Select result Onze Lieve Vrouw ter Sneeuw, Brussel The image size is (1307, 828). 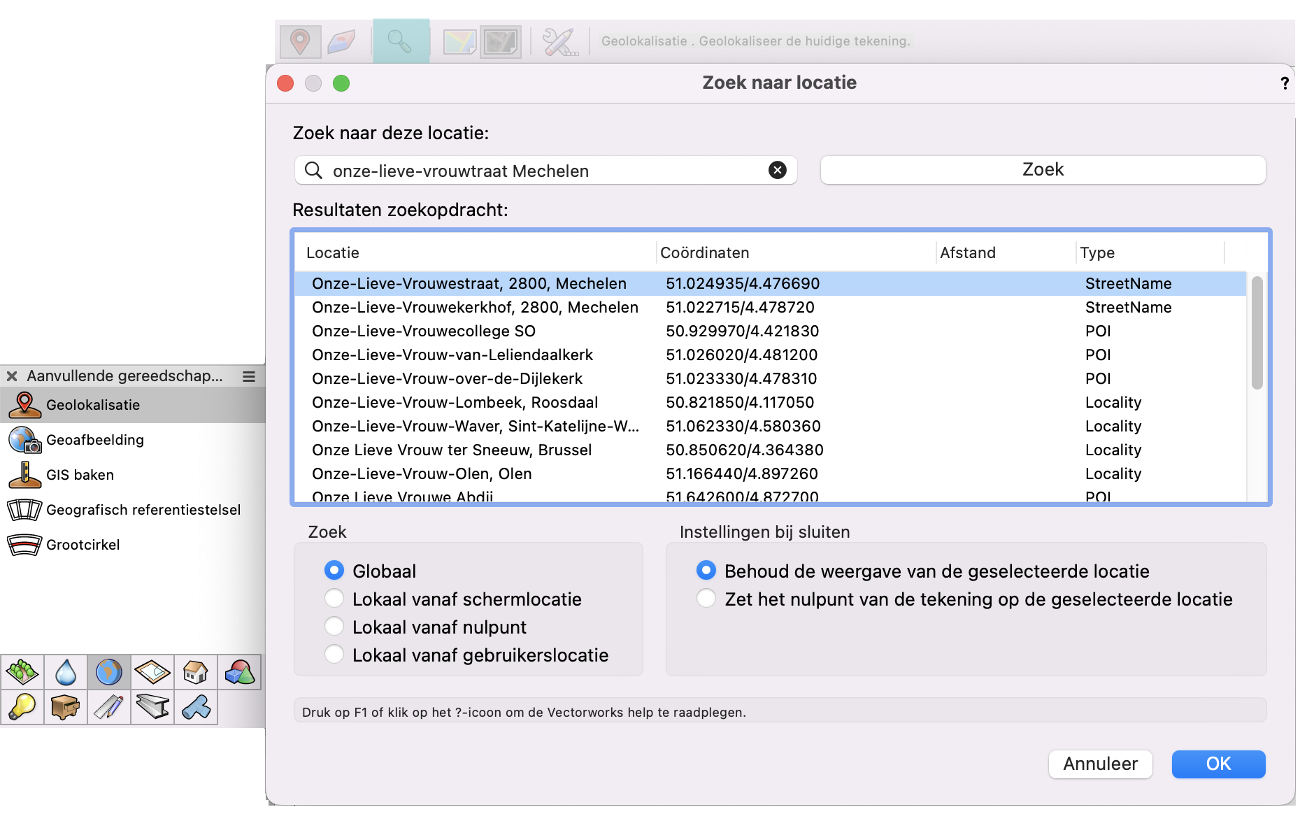click(771, 450)
